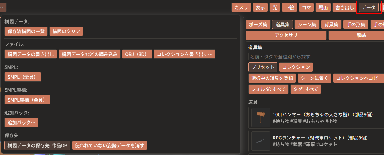Image resolution: width=384 pixels, height=155 pixels.
Task: Click 100tハンマー item name text
Action: [x=323, y=114]
